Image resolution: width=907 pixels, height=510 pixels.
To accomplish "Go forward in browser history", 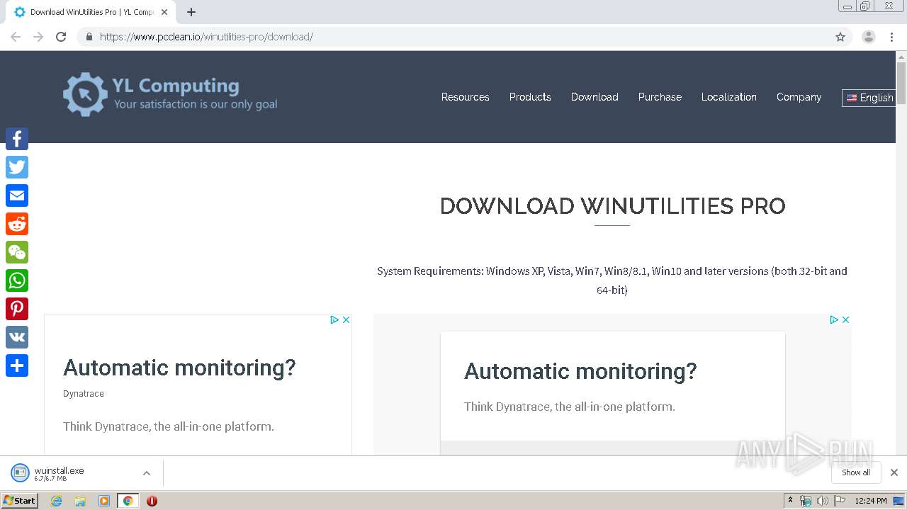I will coord(38,37).
